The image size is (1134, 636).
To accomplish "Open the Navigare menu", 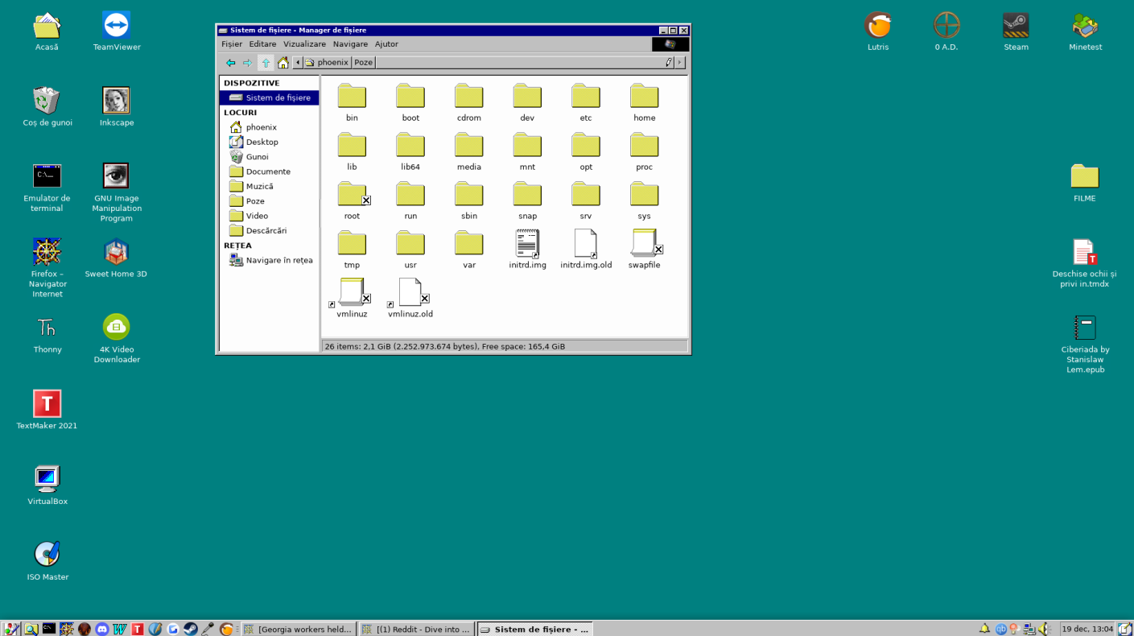I will (350, 44).
